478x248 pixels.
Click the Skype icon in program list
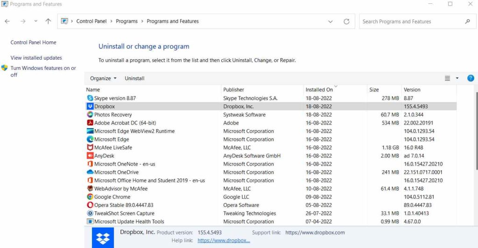point(90,98)
